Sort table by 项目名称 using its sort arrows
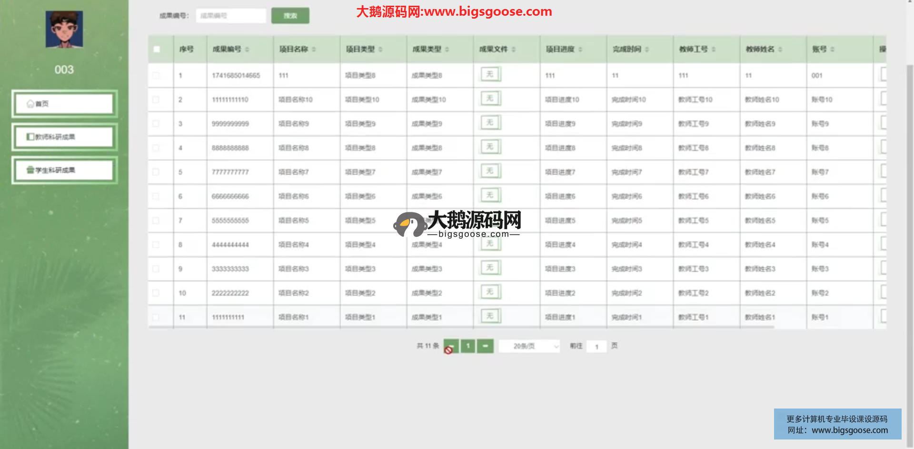The height and width of the screenshot is (449, 914). tap(314, 50)
